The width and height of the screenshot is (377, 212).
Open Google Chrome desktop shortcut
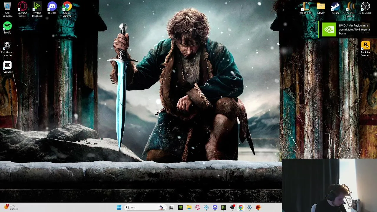[67, 9]
